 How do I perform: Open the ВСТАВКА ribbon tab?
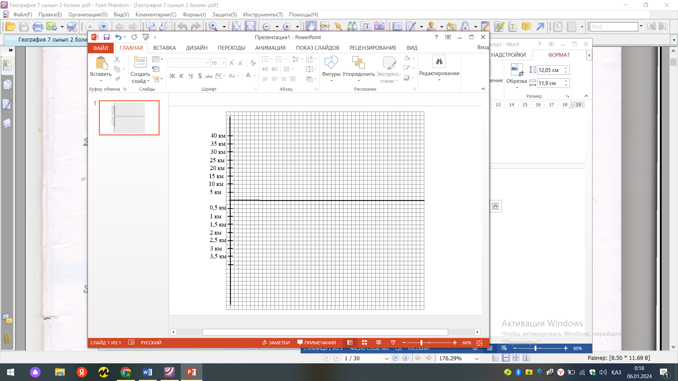point(164,48)
